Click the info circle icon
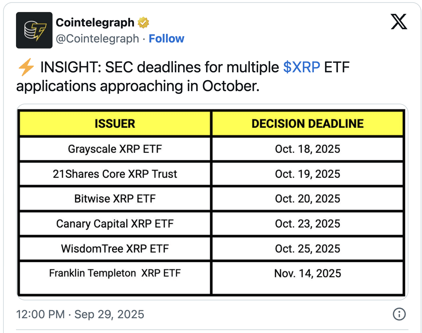 click(x=399, y=314)
